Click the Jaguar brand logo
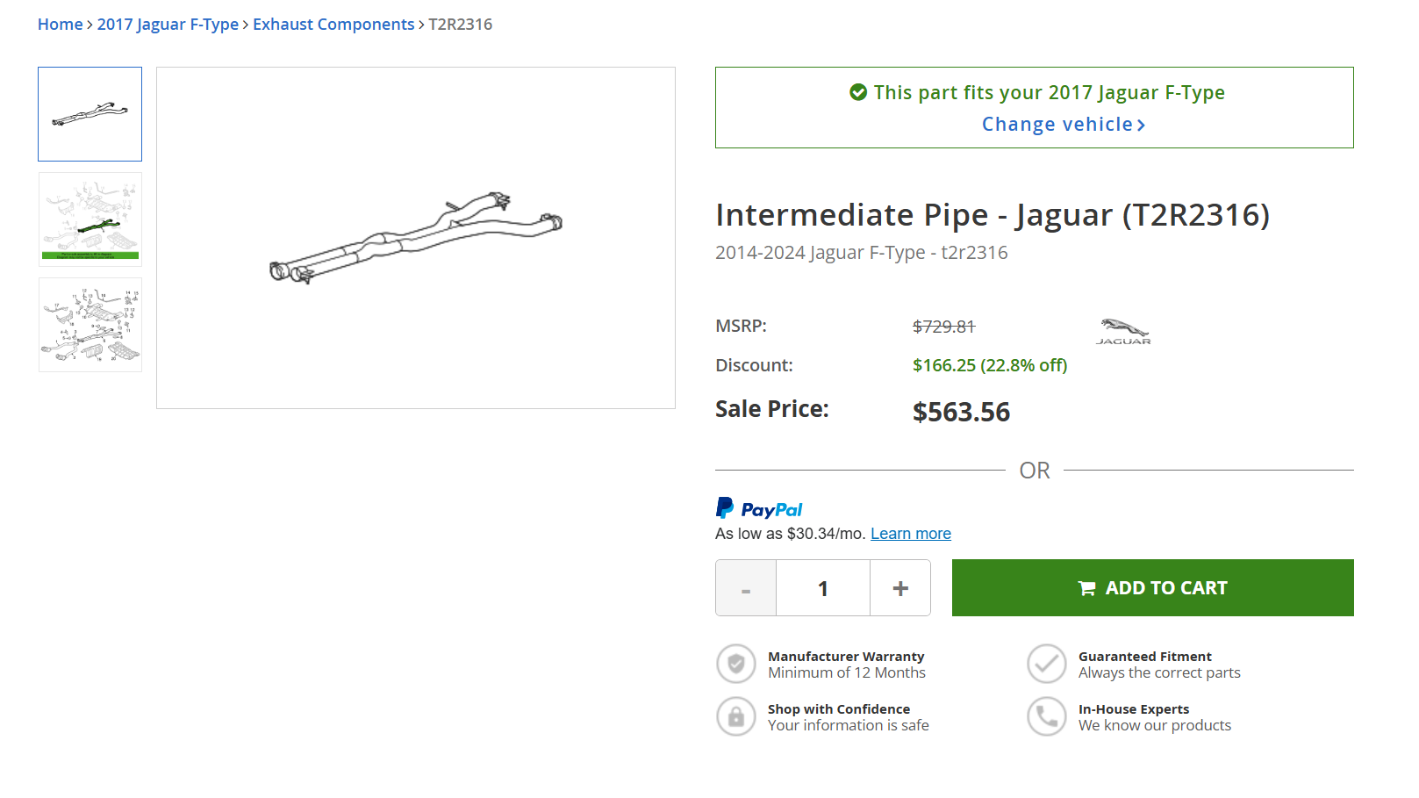 [1123, 331]
